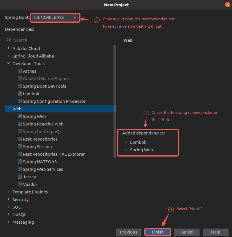This screenshot has width=232, height=237.
Task: Click the search magnifier icon
Action: tap(9, 40)
